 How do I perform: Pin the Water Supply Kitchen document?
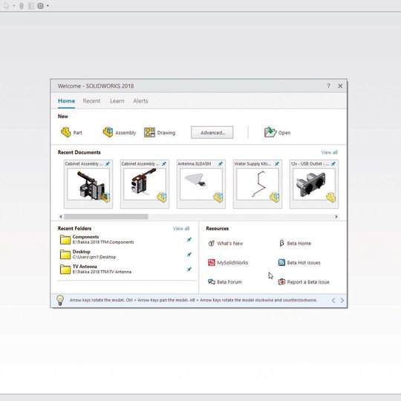point(277,163)
